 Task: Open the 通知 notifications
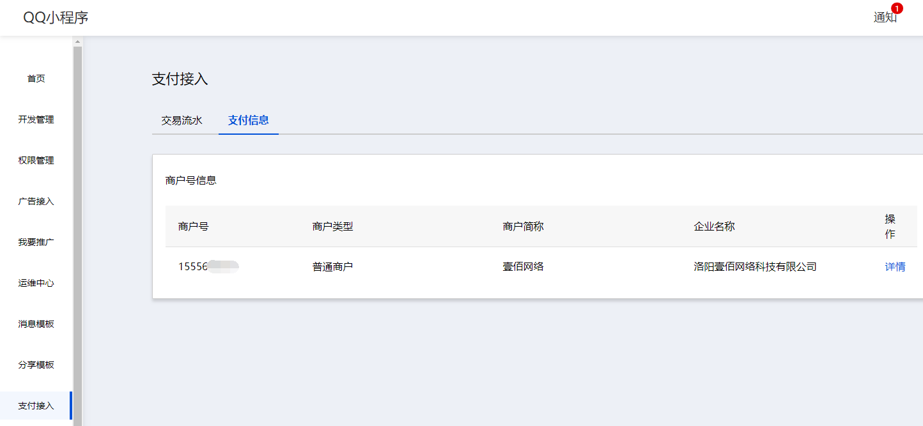(885, 18)
